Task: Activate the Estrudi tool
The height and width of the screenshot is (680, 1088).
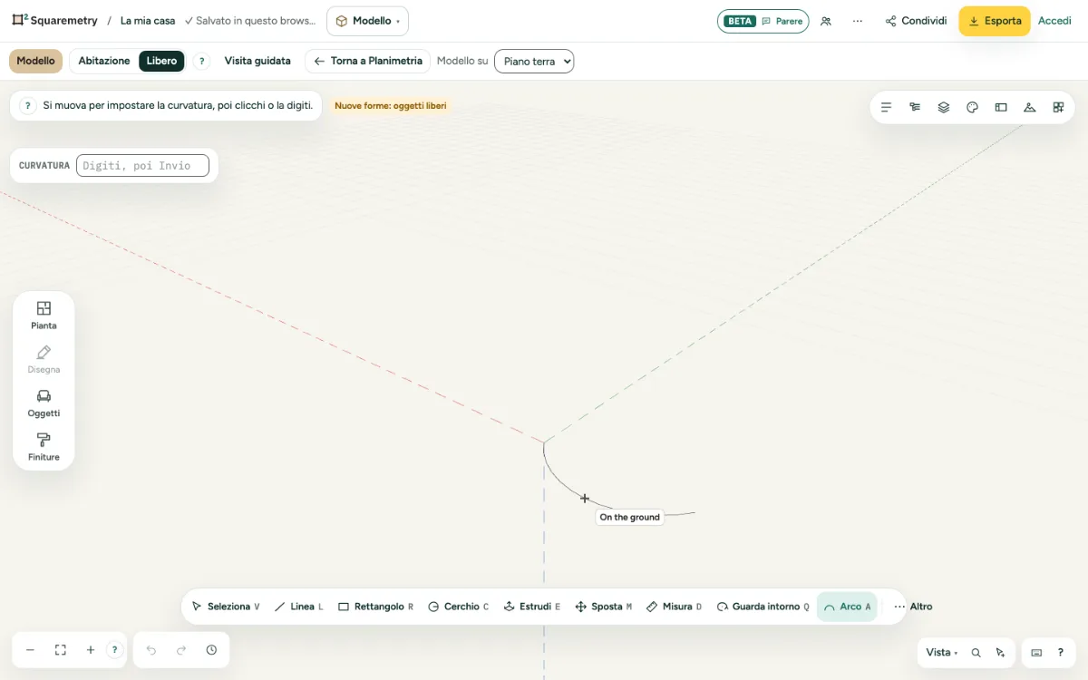Action: pos(532,607)
